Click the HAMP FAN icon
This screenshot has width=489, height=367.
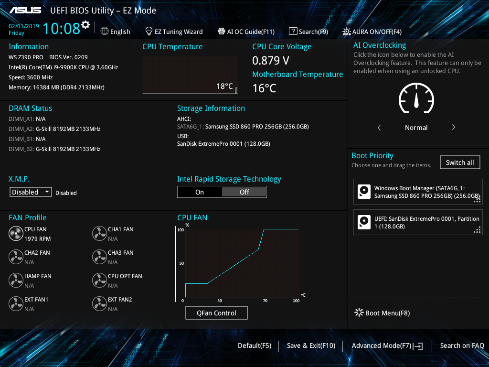point(16,280)
